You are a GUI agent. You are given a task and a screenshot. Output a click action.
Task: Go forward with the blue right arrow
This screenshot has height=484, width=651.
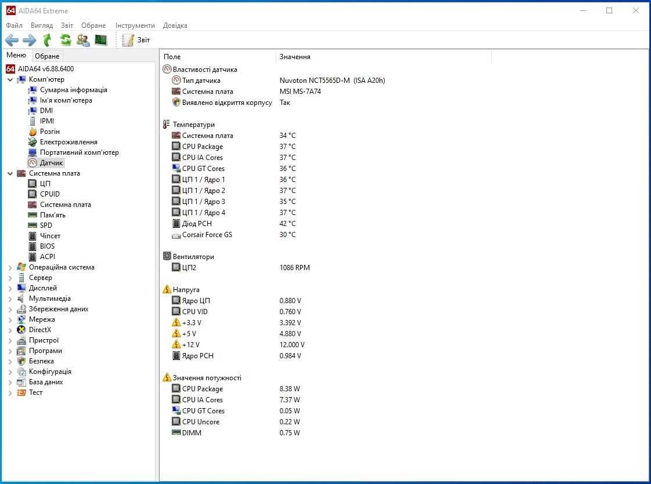pos(29,40)
